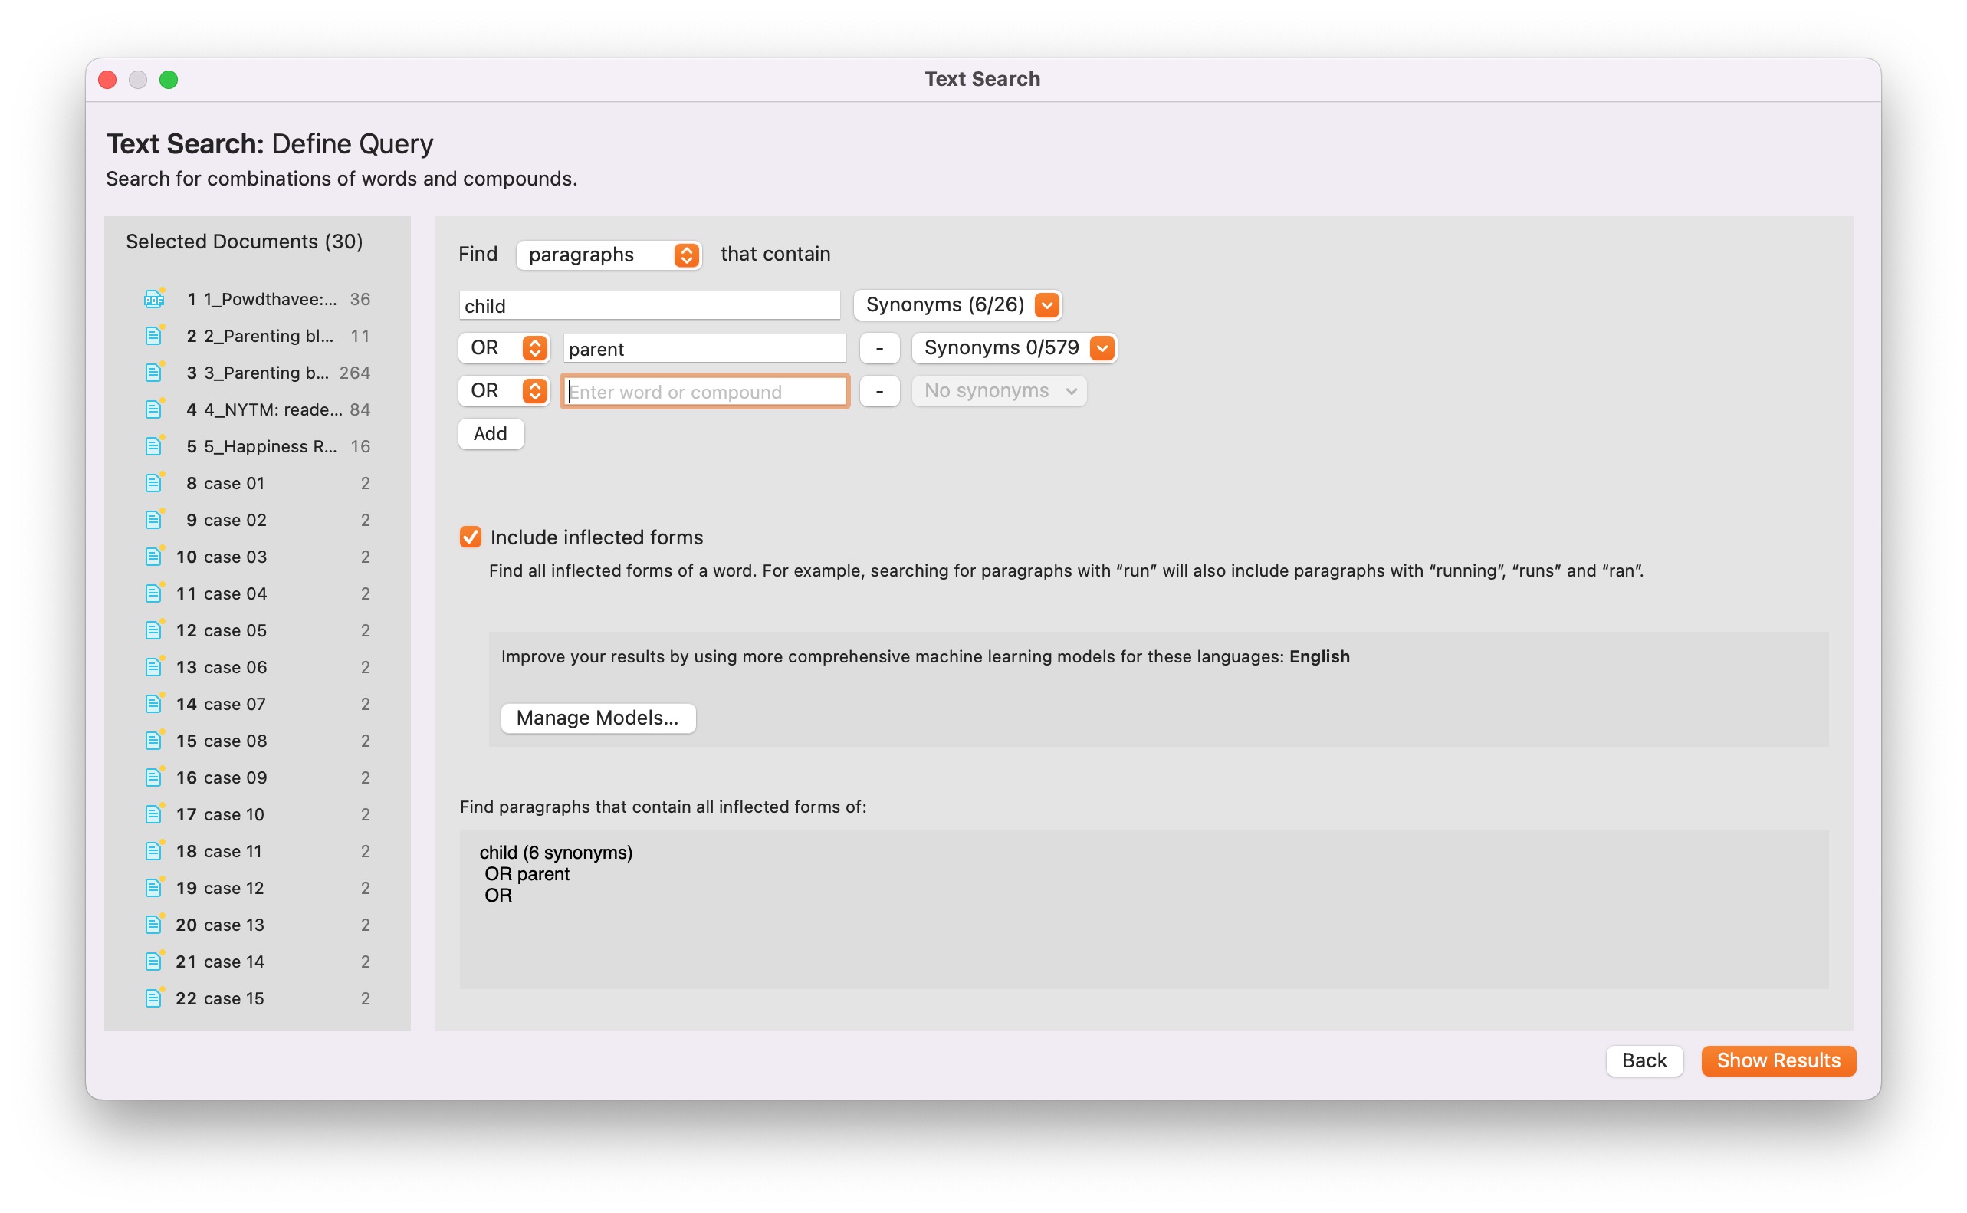Open Synonyms (6/26) dropdown for child

coord(958,305)
